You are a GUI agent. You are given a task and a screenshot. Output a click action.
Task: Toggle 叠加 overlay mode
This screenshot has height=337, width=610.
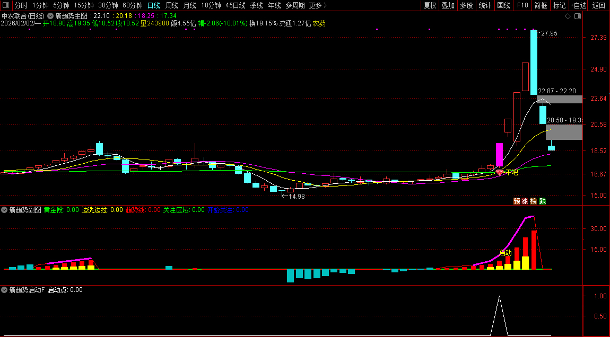point(448,5)
